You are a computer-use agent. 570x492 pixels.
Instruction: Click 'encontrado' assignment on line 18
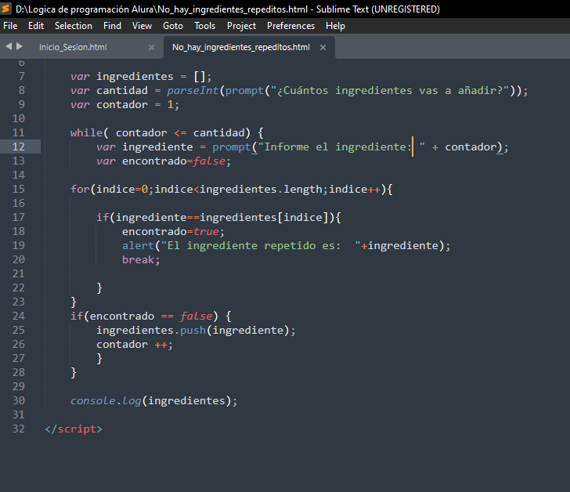[154, 232]
